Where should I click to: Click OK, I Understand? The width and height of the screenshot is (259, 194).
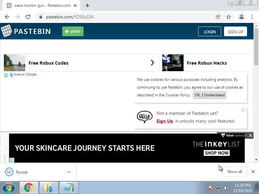click(209, 95)
